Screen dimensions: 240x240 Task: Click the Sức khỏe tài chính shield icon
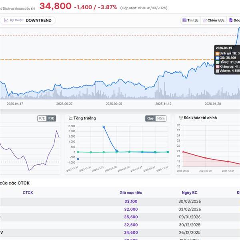pyautogui.click(x=181, y=118)
